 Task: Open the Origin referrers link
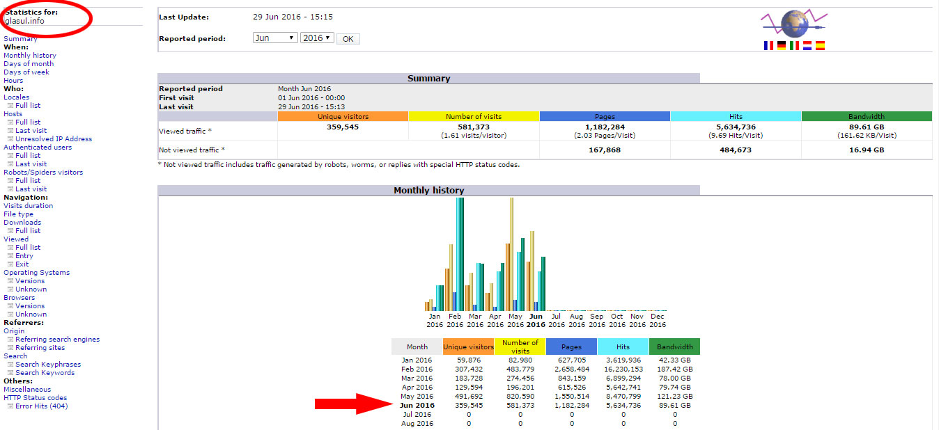click(x=14, y=331)
